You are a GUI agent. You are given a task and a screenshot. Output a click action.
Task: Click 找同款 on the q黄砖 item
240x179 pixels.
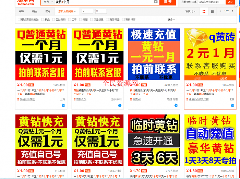197,79
